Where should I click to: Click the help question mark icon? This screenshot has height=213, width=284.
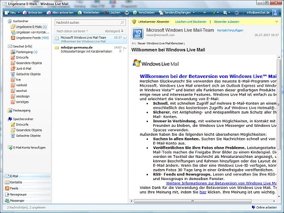click(x=236, y=13)
